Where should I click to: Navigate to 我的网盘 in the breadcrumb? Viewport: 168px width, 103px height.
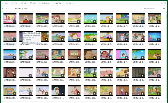tap(18, 9)
